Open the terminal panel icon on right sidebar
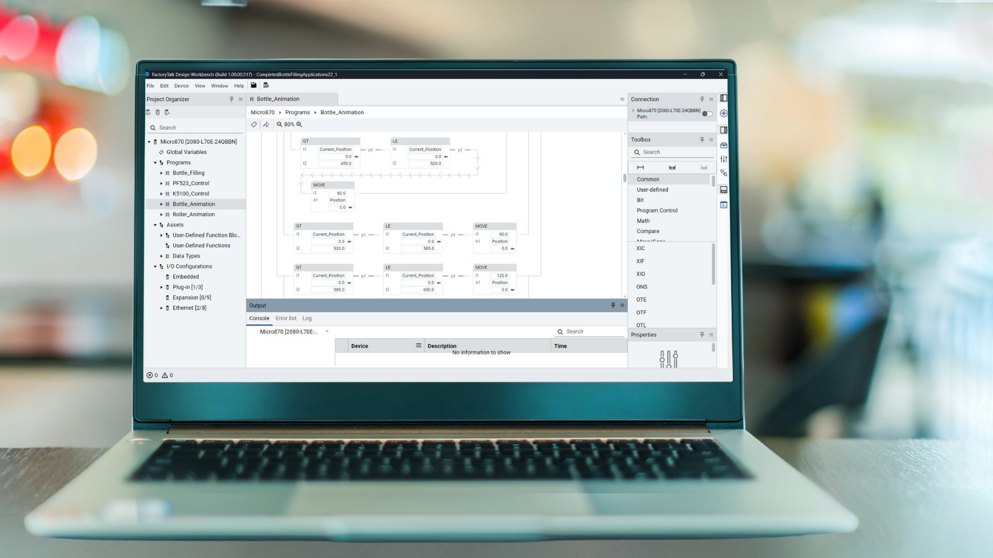Image resolution: width=993 pixels, height=558 pixels. click(x=723, y=205)
